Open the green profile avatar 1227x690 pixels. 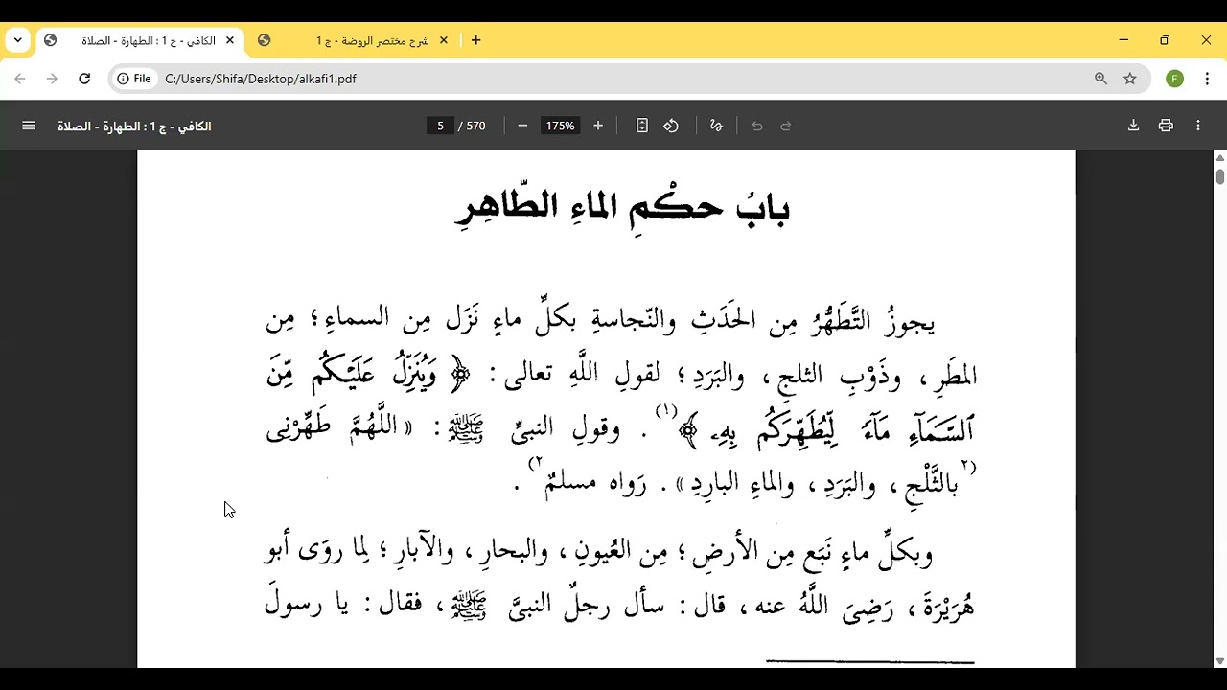[x=1175, y=79]
